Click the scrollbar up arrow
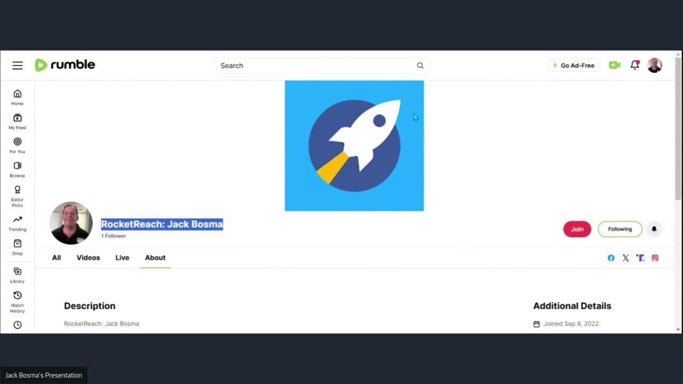This screenshot has height=384, width=683. pos(678,54)
